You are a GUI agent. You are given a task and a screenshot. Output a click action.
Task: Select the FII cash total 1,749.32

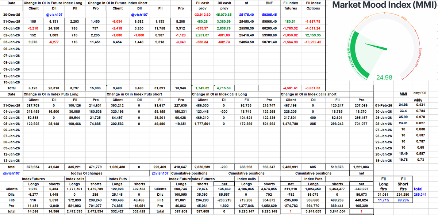coord(202,88)
